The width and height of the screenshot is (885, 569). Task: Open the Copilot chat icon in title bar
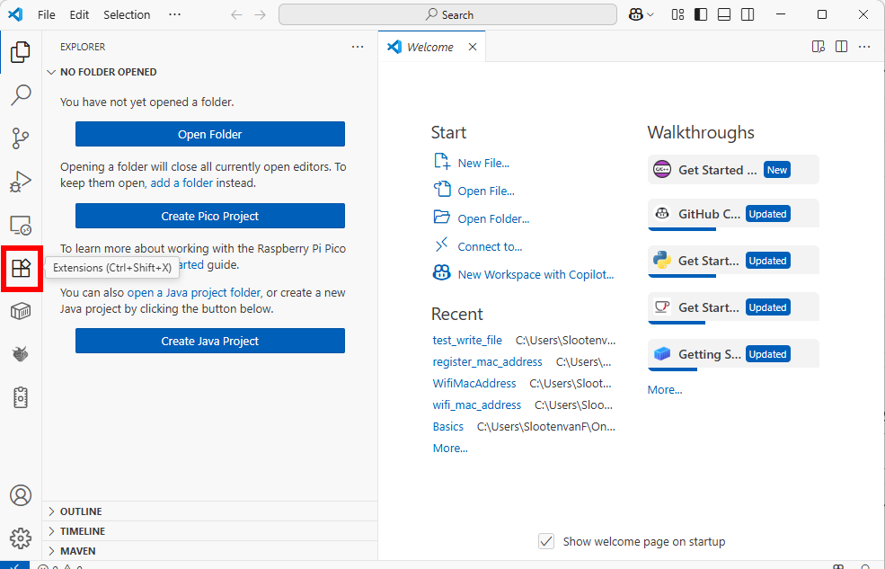(x=636, y=14)
